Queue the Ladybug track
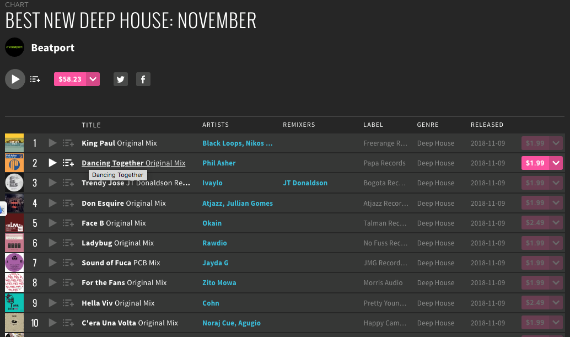The image size is (570, 337). coord(68,243)
